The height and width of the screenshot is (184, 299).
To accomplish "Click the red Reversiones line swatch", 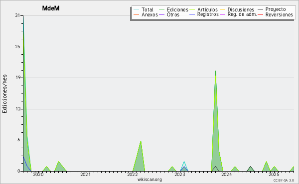I will click(x=260, y=15).
